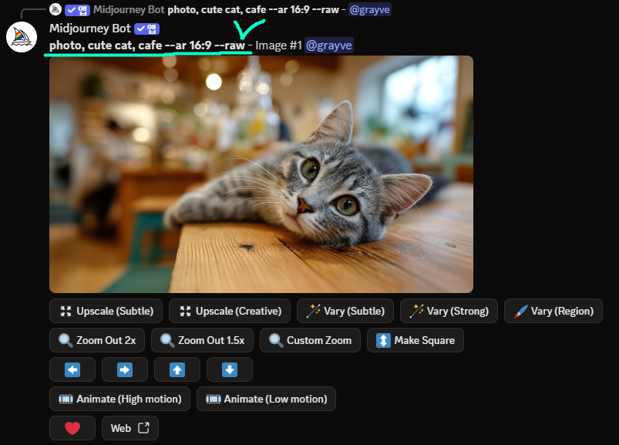
Task: Click the verified app badge beside Midjourney Bot
Action: coord(147,29)
